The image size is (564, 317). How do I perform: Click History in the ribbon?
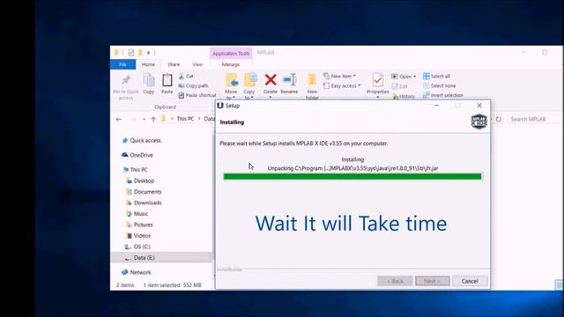point(404,96)
